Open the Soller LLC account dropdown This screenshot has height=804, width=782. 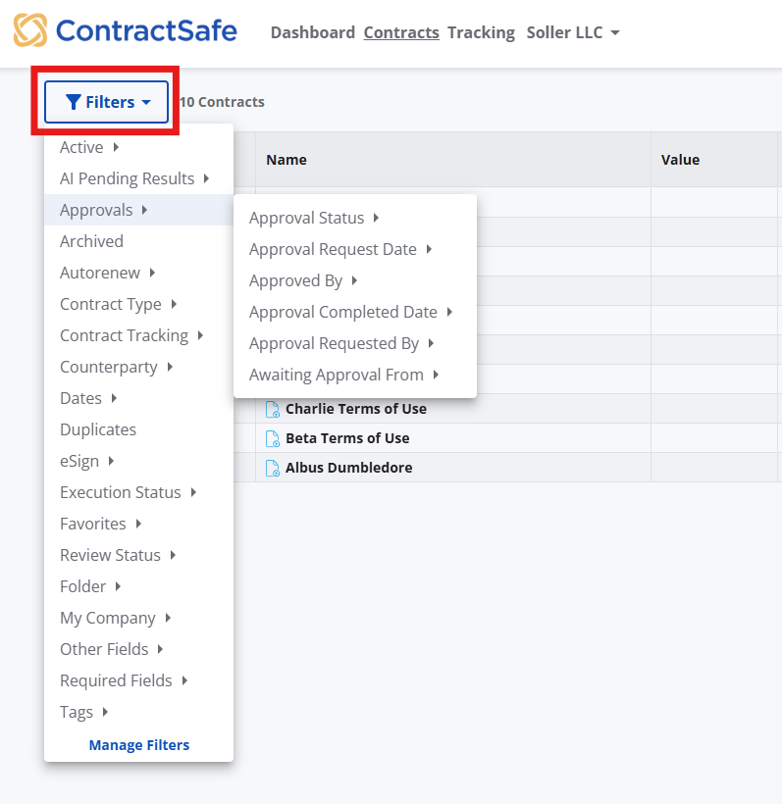coord(573,32)
